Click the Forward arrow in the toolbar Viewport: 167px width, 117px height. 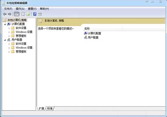(10, 14)
